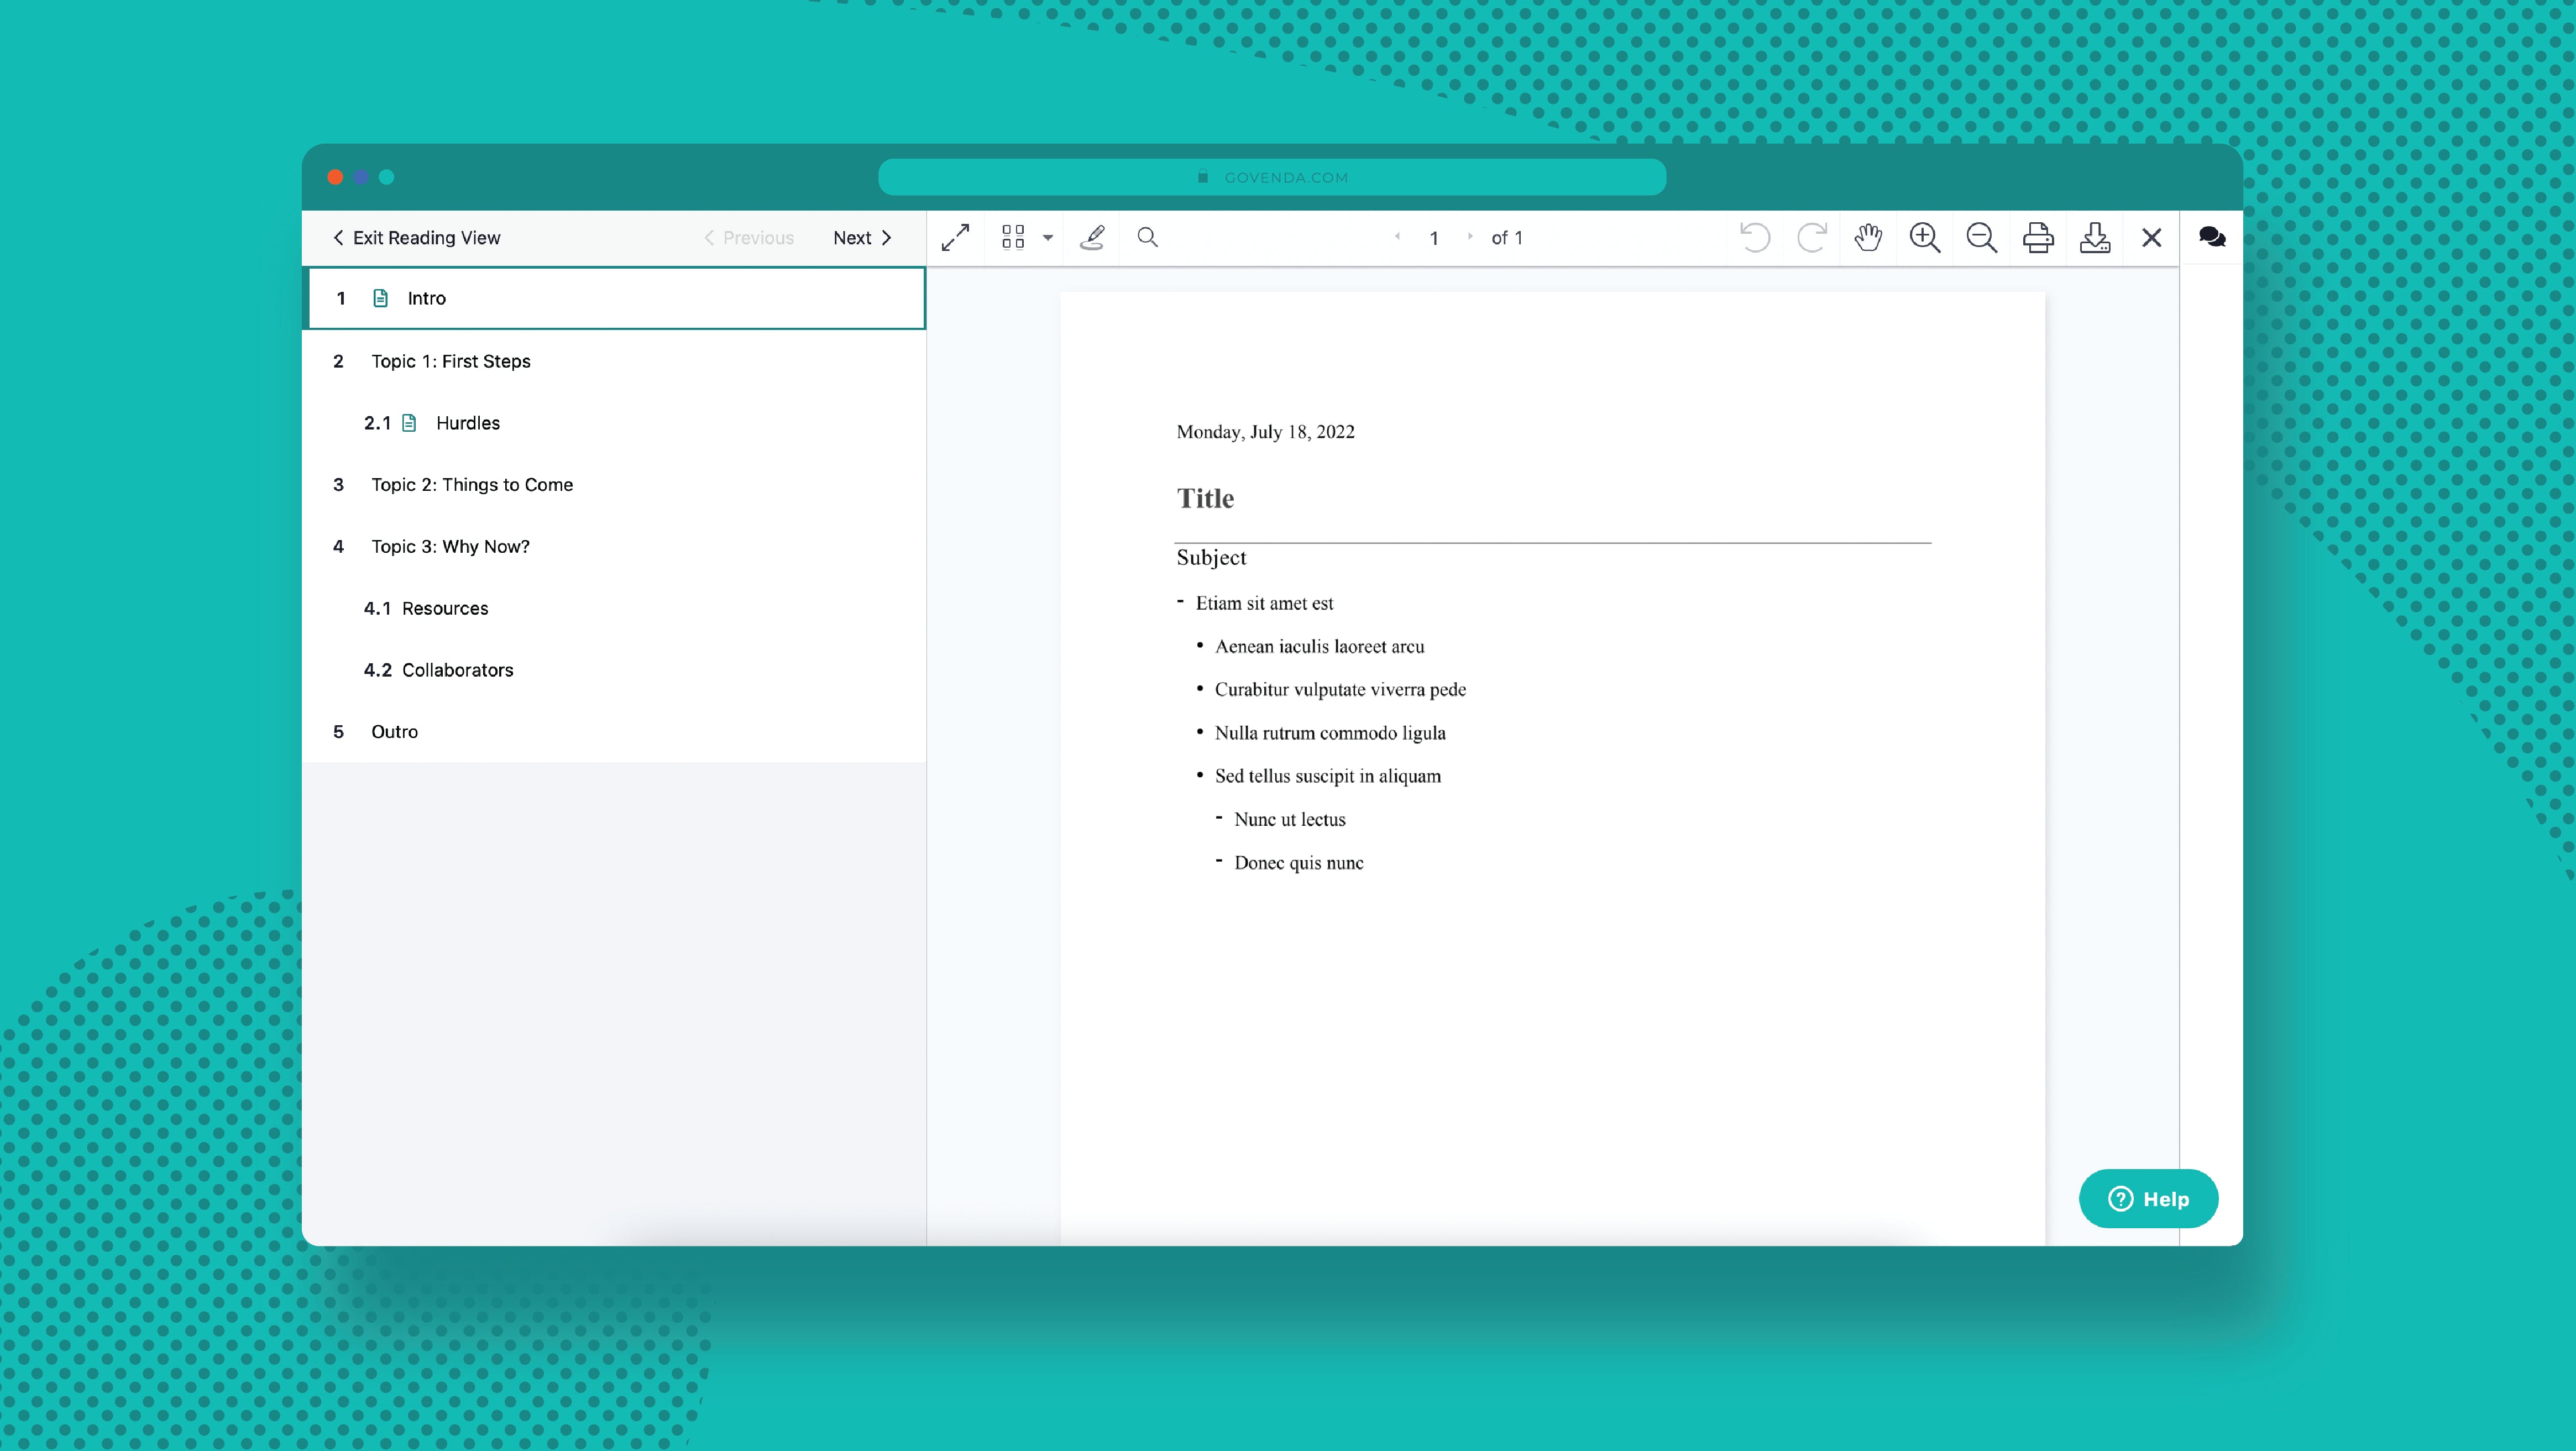The height and width of the screenshot is (1451, 2576).
Task: Toggle fullscreen with the expand arrows icon
Action: (955, 237)
